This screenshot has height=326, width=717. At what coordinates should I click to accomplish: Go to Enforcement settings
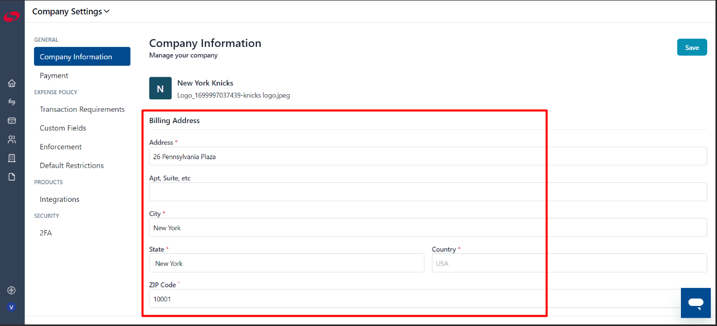[x=61, y=147]
